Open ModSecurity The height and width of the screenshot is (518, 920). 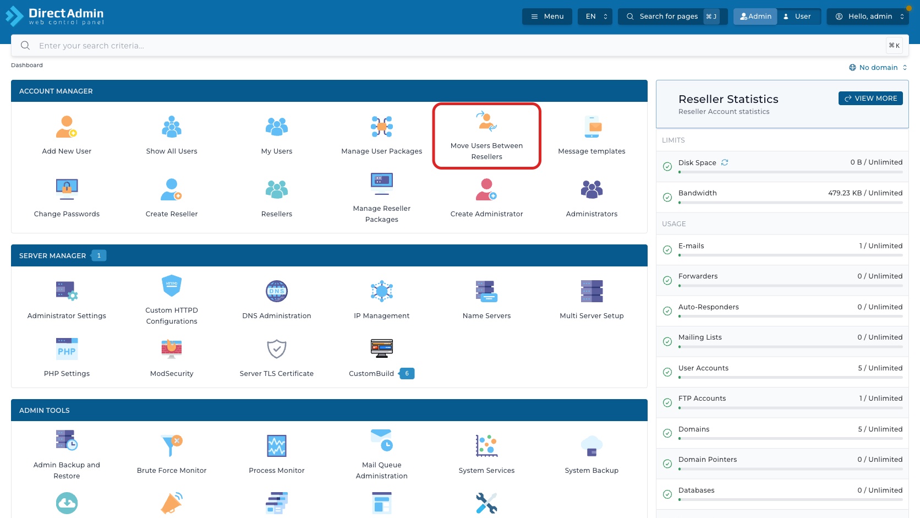pos(172,357)
